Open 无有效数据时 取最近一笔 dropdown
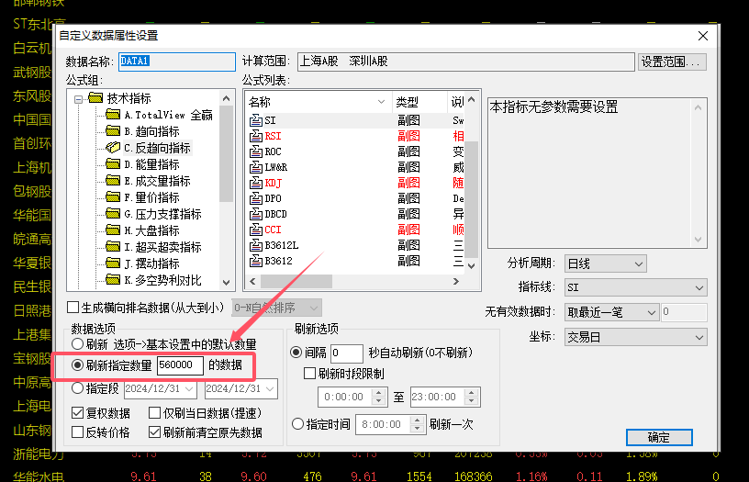Screen dimensions: 749x482 tap(651, 312)
